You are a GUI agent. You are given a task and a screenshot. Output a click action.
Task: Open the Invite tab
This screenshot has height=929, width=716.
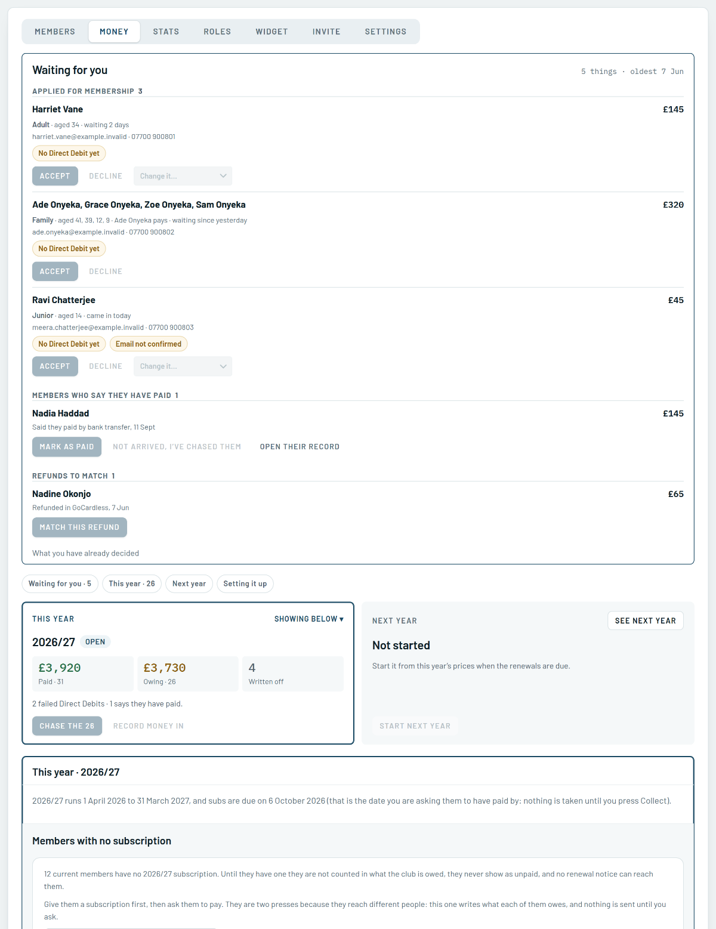(326, 32)
